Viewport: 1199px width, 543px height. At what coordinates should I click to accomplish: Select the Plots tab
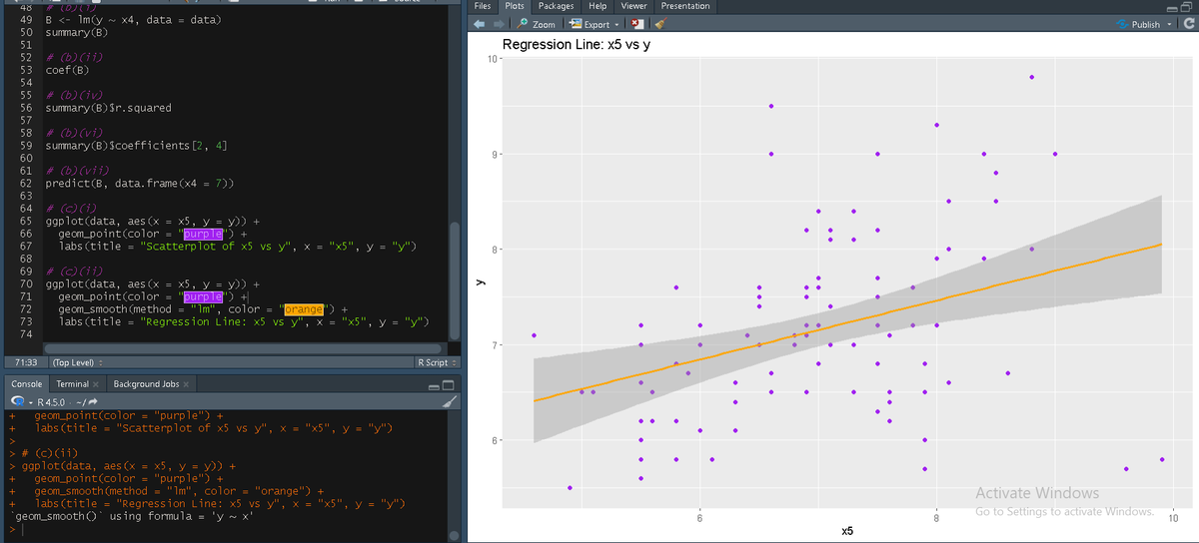click(x=516, y=6)
